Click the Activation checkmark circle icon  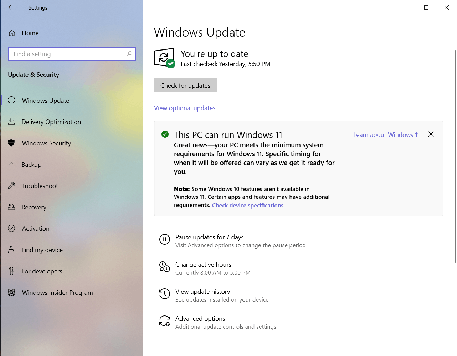click(x=11, y=228)
